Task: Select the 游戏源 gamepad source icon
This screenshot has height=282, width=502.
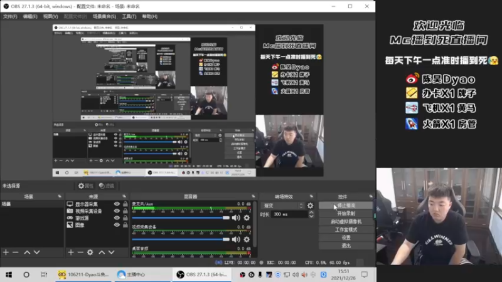Action: (x=70, y=218)
